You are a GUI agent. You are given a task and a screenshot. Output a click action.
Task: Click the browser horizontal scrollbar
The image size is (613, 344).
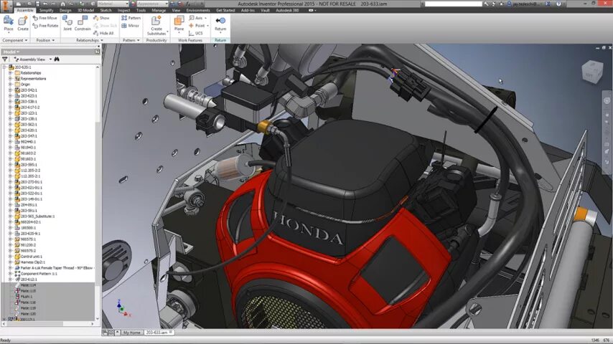pyautogui.click(x=47, y=324)
